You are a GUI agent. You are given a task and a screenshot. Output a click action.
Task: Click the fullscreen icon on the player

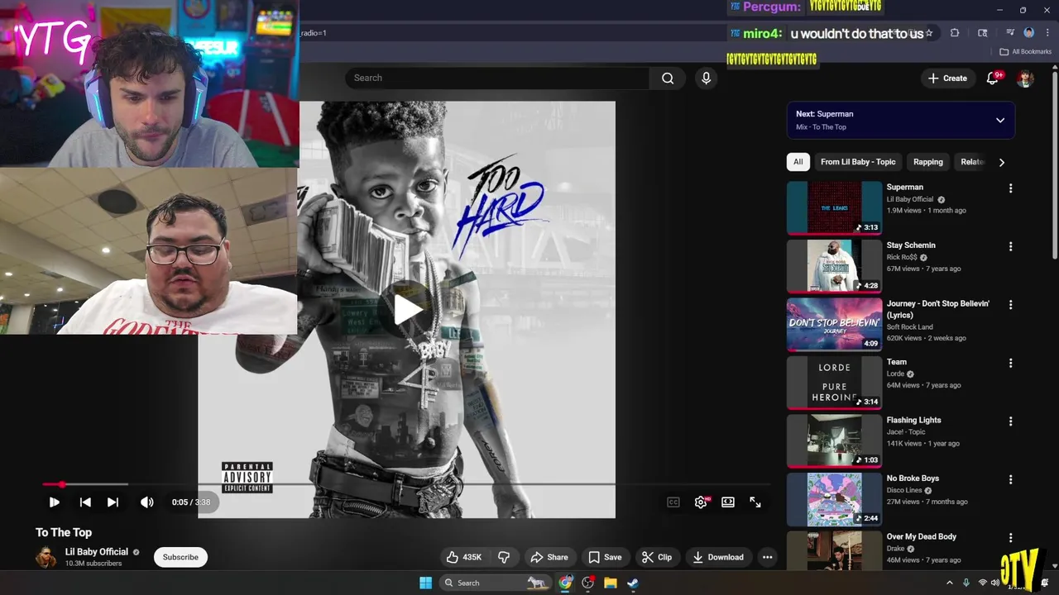pyautogui.click(x=755, y=502)
